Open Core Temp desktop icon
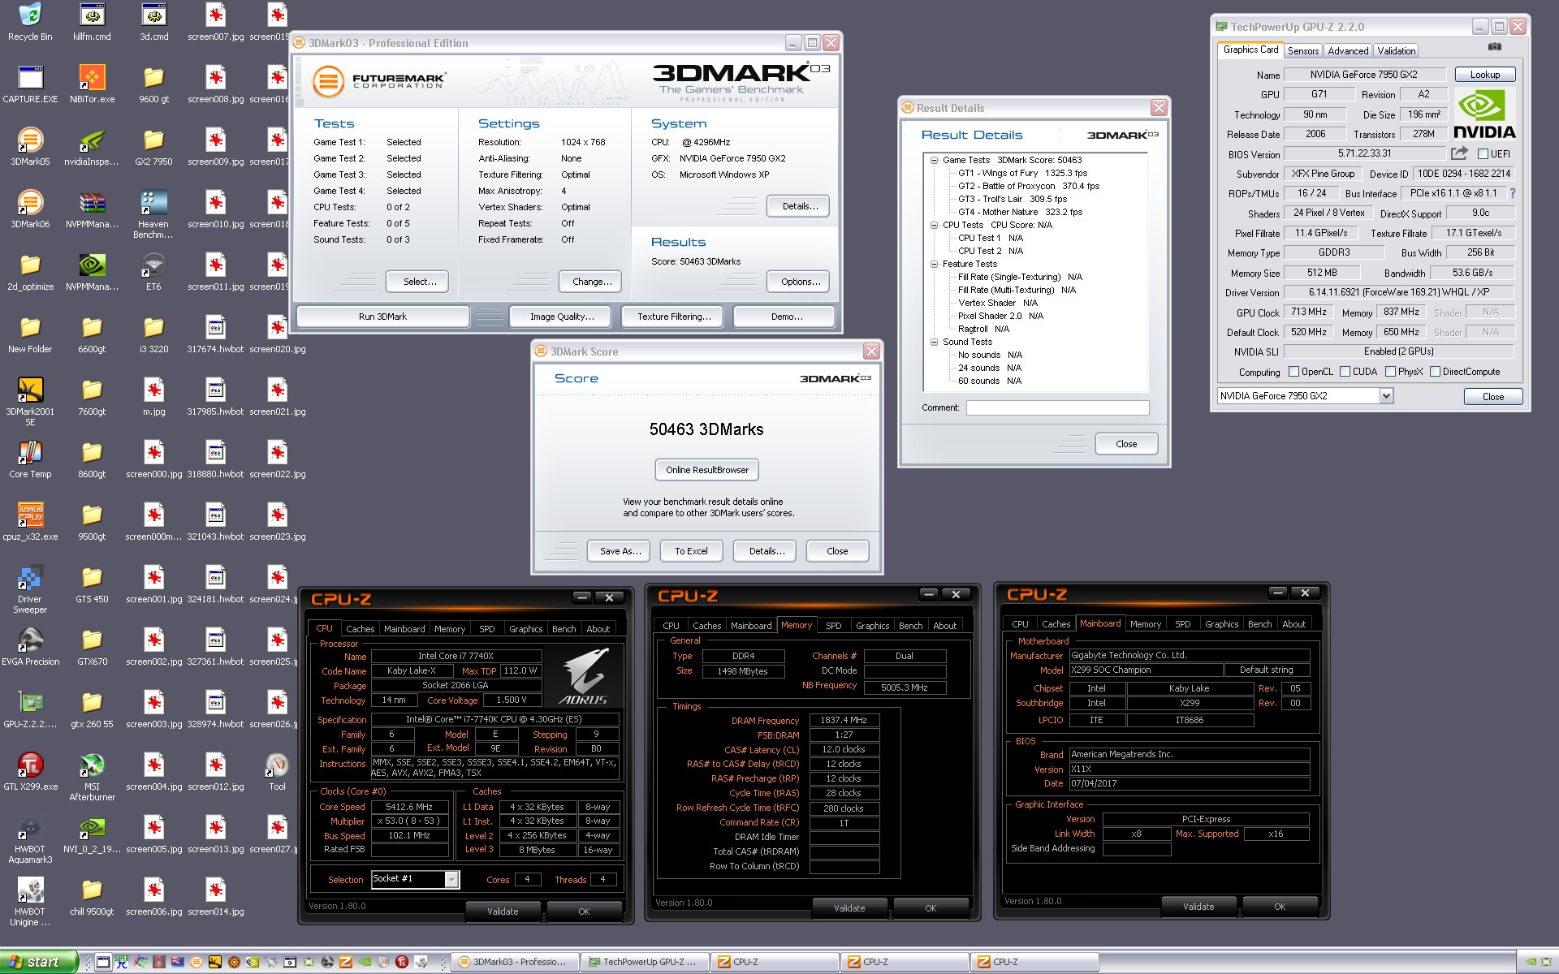 [x=30, y=459]
